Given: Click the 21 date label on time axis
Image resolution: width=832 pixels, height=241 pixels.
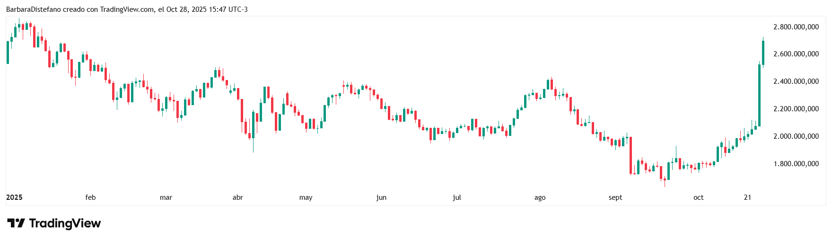Looking at the screenshot, I should point(747,197).
